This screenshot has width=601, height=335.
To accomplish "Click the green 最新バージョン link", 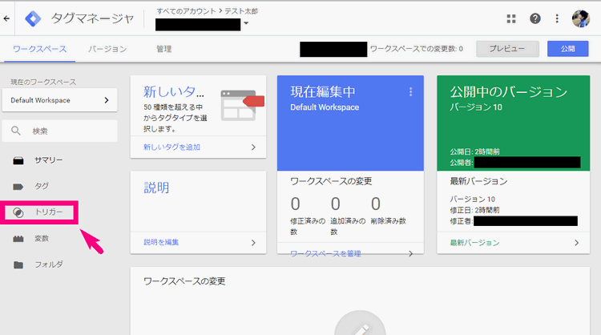I will point(474,243).
